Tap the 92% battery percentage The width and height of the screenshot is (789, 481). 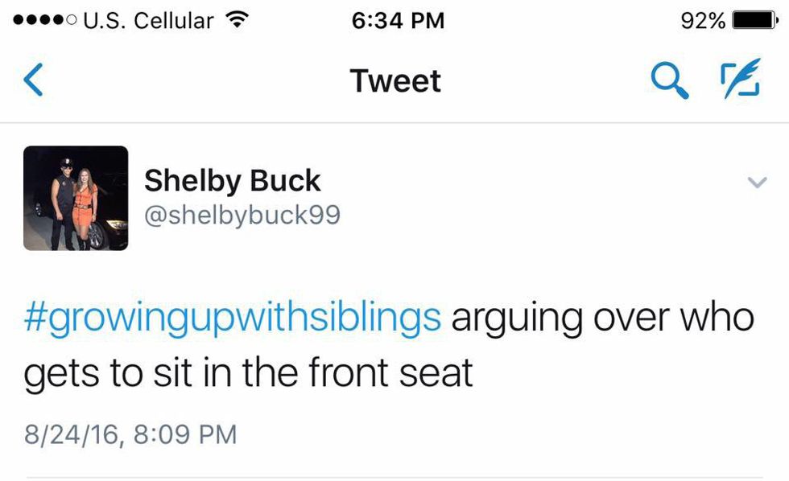[x=703, y=21]
